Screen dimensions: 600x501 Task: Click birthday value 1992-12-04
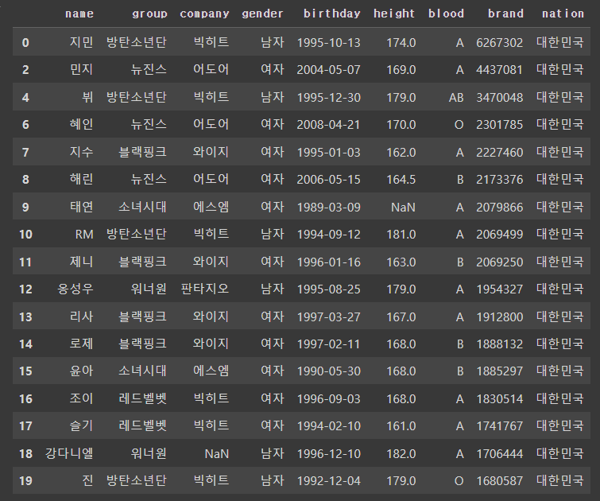pos(329,480)
